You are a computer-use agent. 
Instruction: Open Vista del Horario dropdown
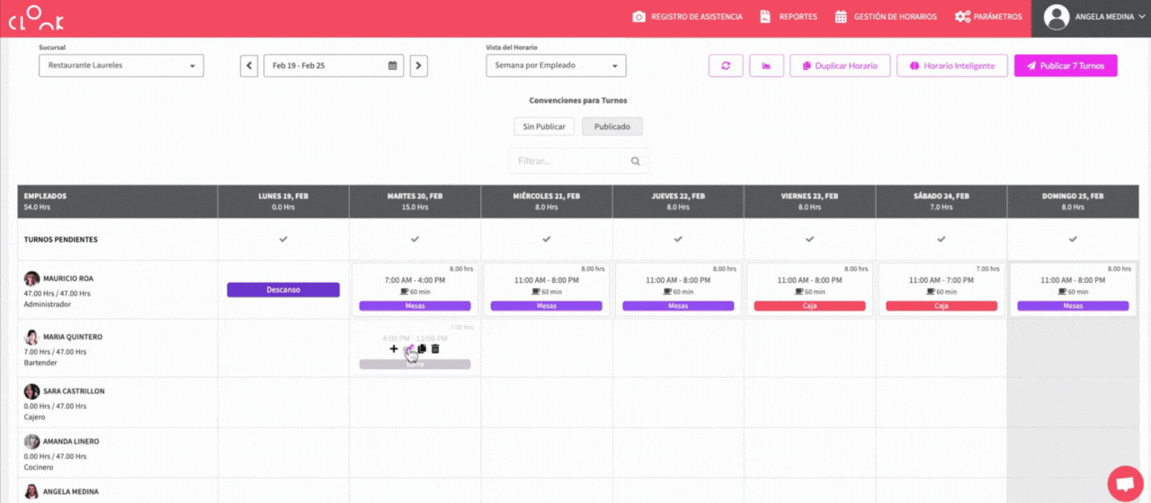[x=556, y=66]
